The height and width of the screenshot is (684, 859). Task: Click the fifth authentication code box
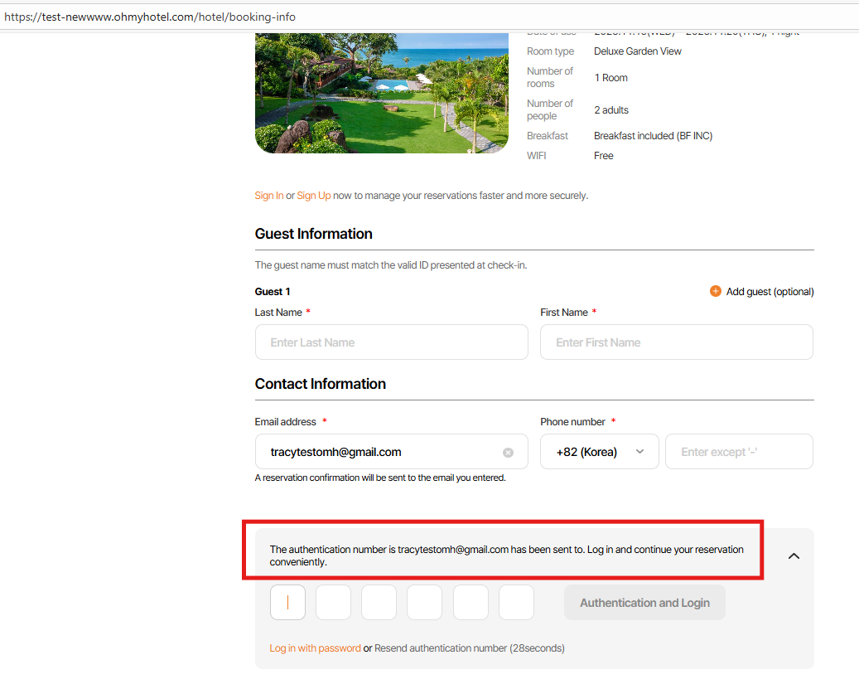click(x=471, y=602)
